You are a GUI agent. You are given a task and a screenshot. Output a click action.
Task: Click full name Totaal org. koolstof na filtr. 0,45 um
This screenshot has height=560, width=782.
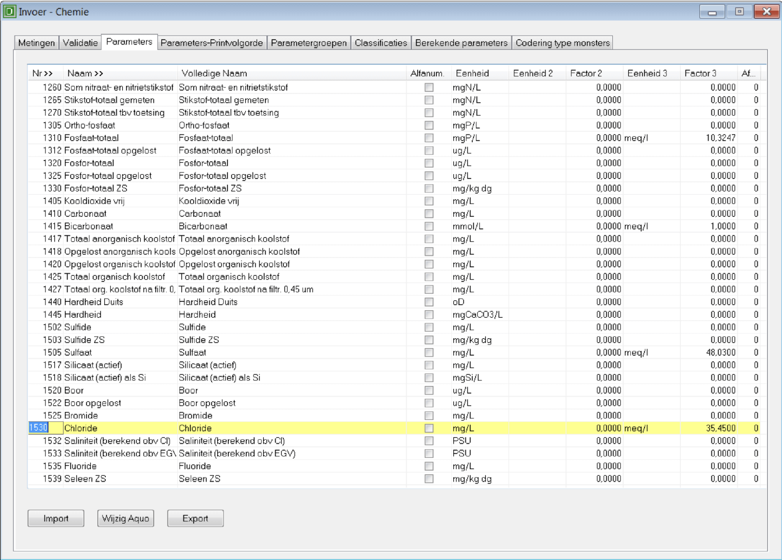click(246, 289)
